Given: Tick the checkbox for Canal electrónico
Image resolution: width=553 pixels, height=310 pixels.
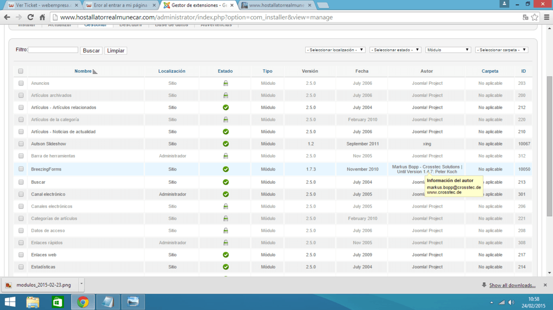Looking at the screenshot, I should coord(21,194).
